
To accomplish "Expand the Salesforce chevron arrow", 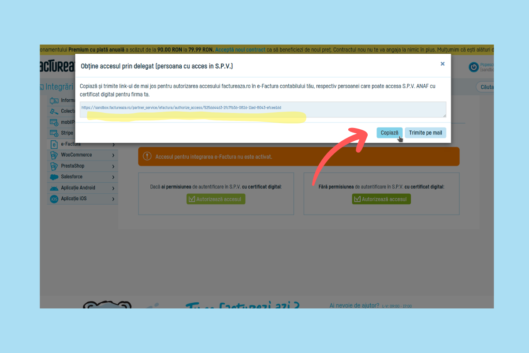I will point(113,177).
